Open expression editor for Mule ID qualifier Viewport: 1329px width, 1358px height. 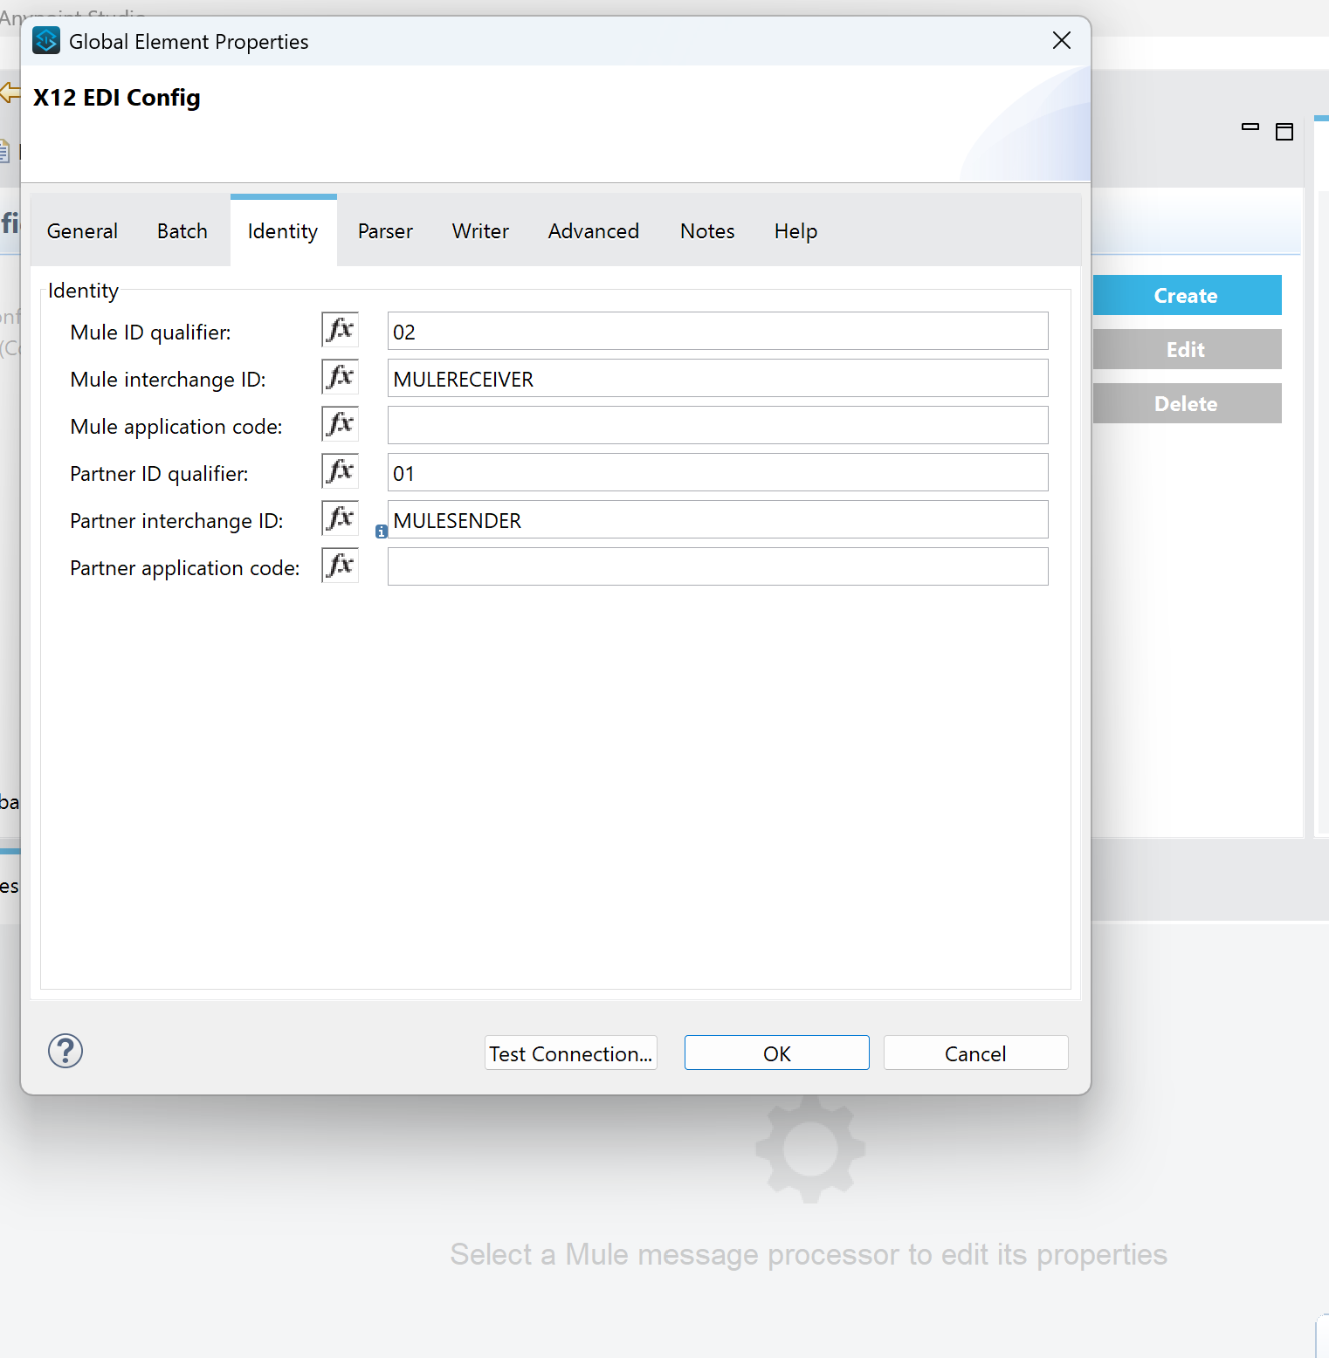pyautogui.click(x=340, y=330)
